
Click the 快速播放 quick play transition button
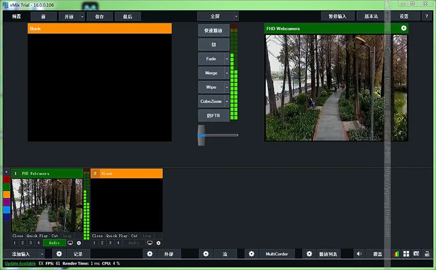pyautogui.click(x=214, y=30)
